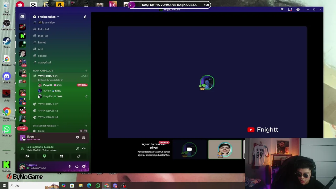Select server with 505 notification badge
Image resolution: width=336 pixels, height=189 pixels.
pyautogui.click(x=22, y=73)
